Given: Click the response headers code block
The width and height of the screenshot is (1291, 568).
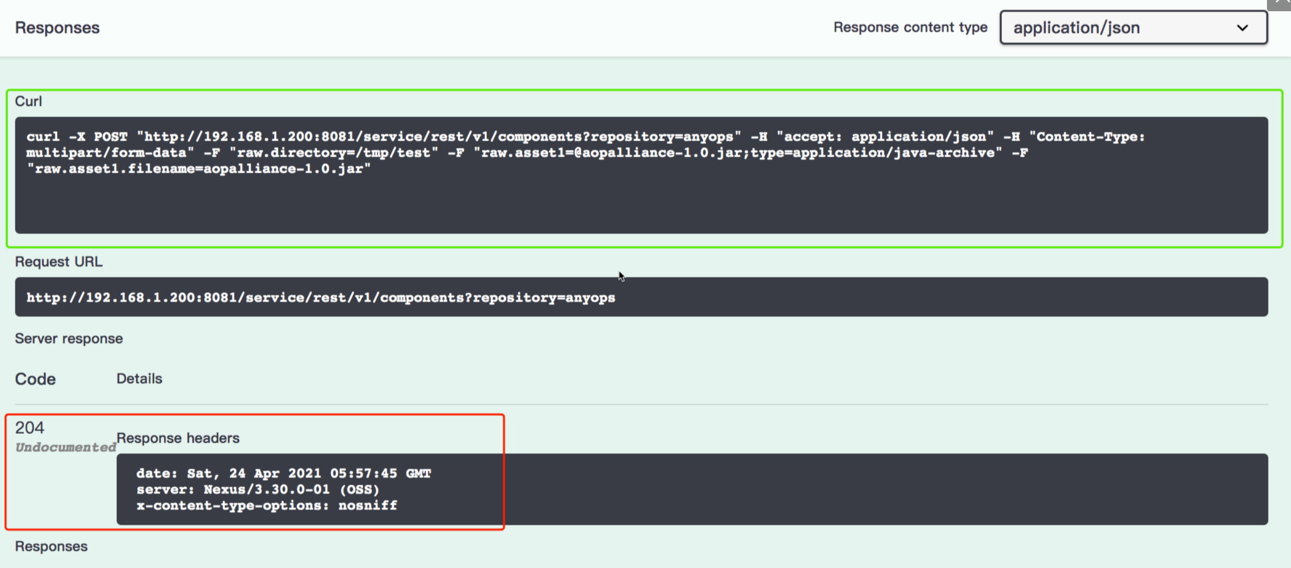Looking at the screenshot, I should point(692,489).
